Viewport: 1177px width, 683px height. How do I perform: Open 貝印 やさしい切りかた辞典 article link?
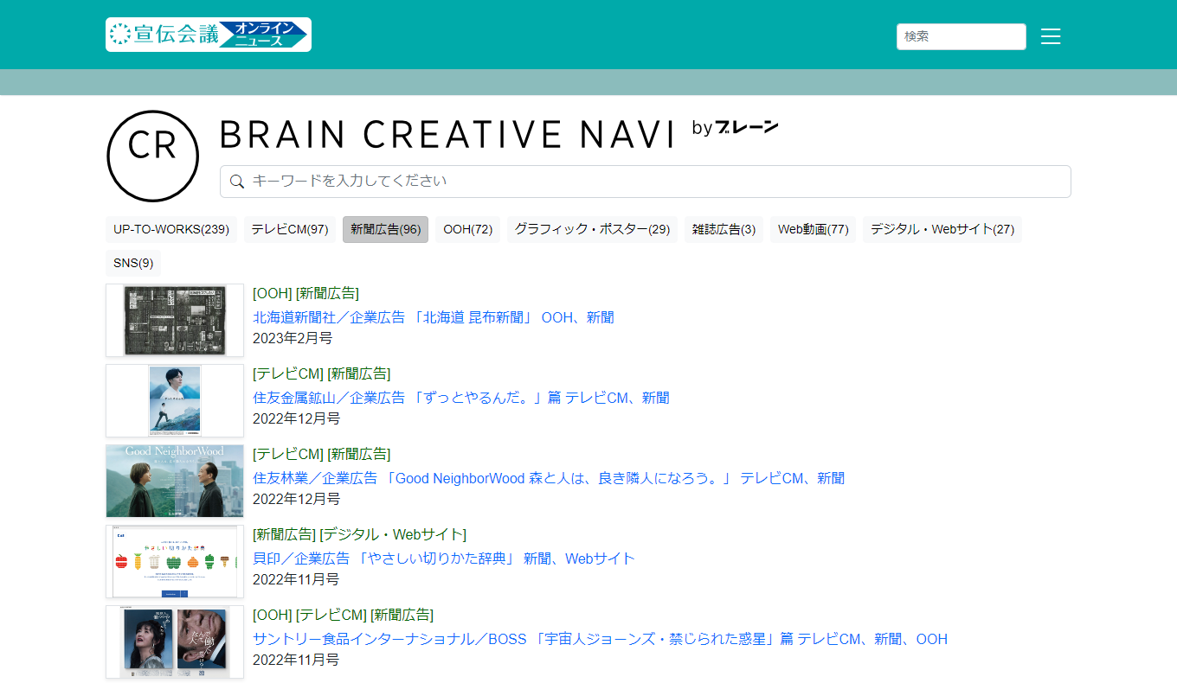[x=444, y=559]
